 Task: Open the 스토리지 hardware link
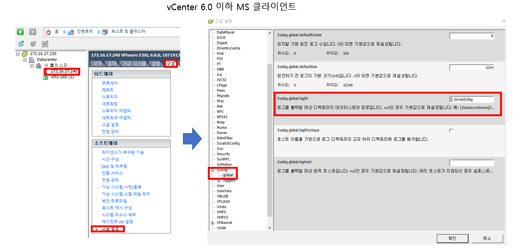(x=110, y=97)
